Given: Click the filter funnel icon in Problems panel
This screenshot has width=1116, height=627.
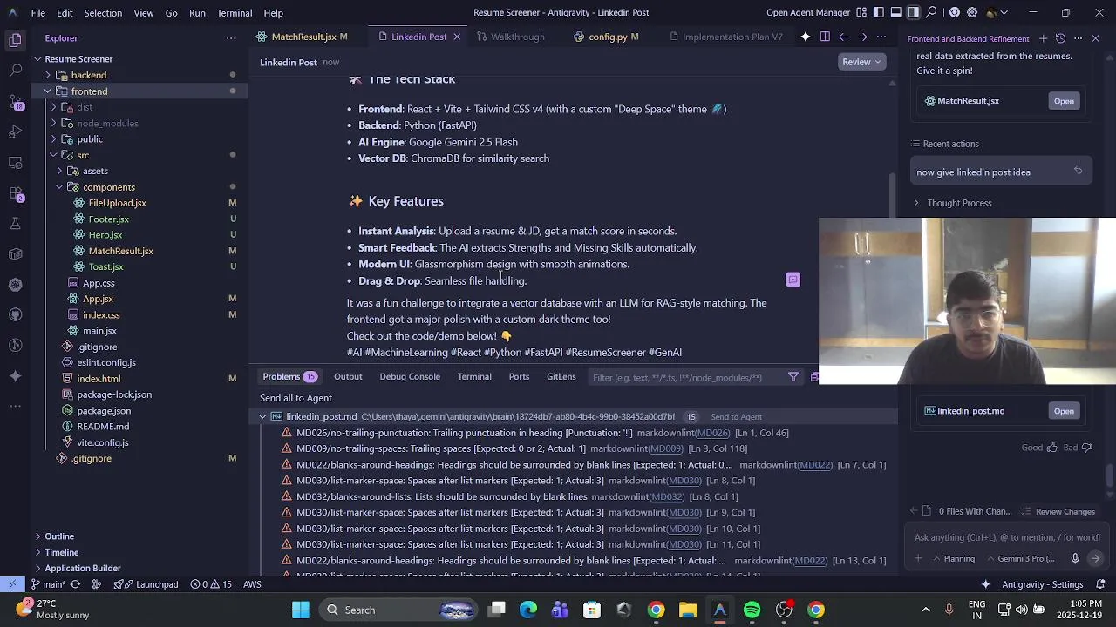Looking at the screenshot, I should [x=793, y=377].
